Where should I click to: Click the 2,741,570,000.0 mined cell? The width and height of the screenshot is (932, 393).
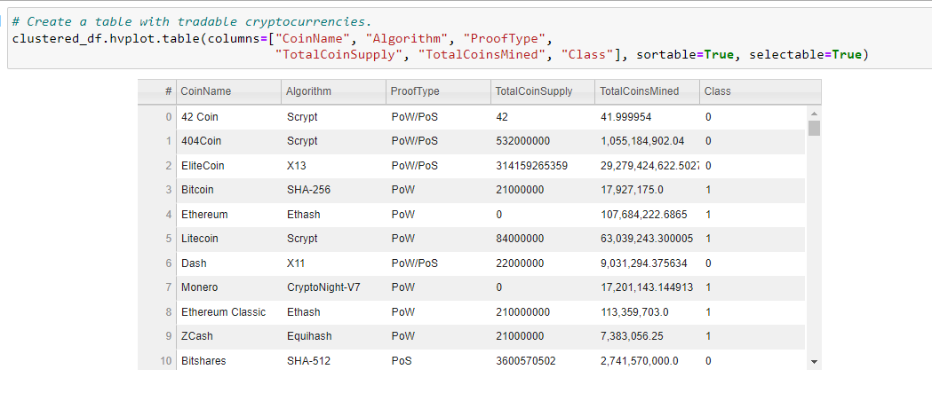[x=648, y=360]
